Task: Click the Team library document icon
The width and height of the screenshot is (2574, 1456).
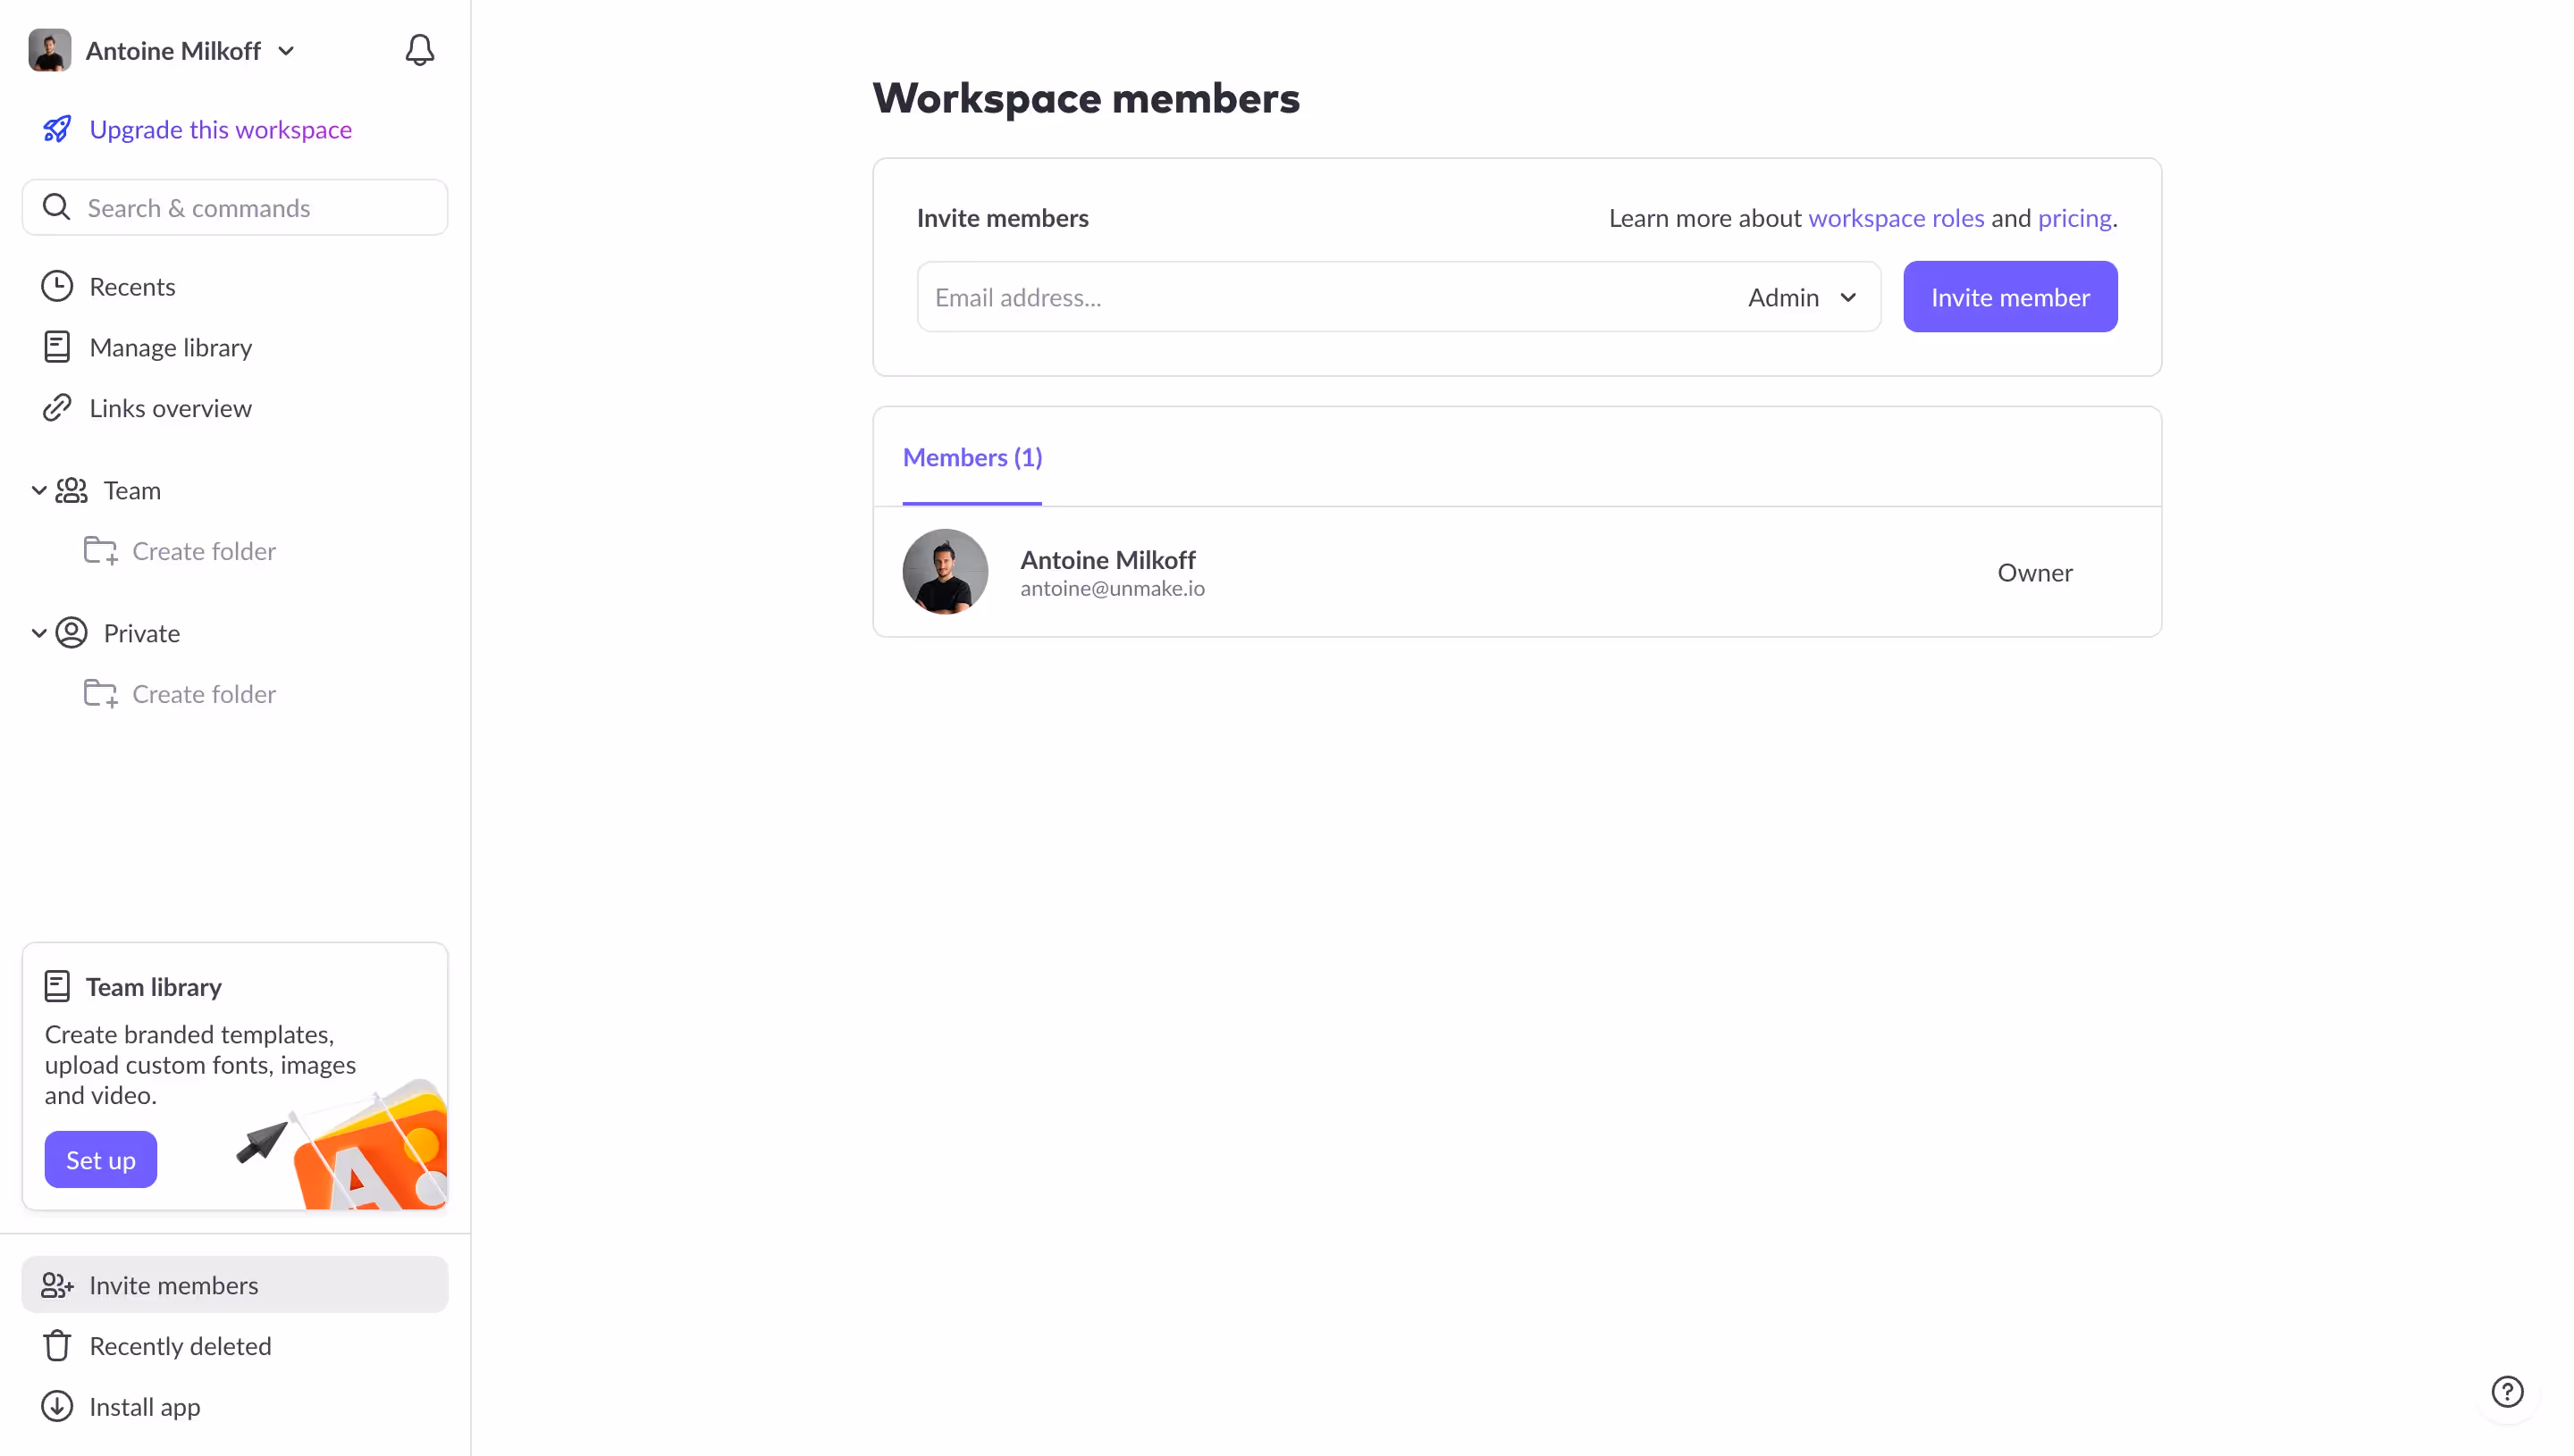Action: point(57,985)
